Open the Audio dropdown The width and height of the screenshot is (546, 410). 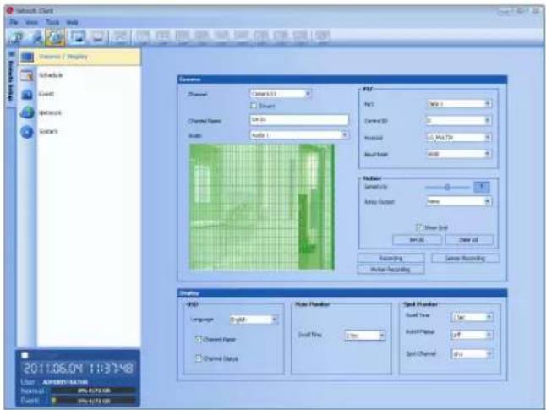point(299,134)
